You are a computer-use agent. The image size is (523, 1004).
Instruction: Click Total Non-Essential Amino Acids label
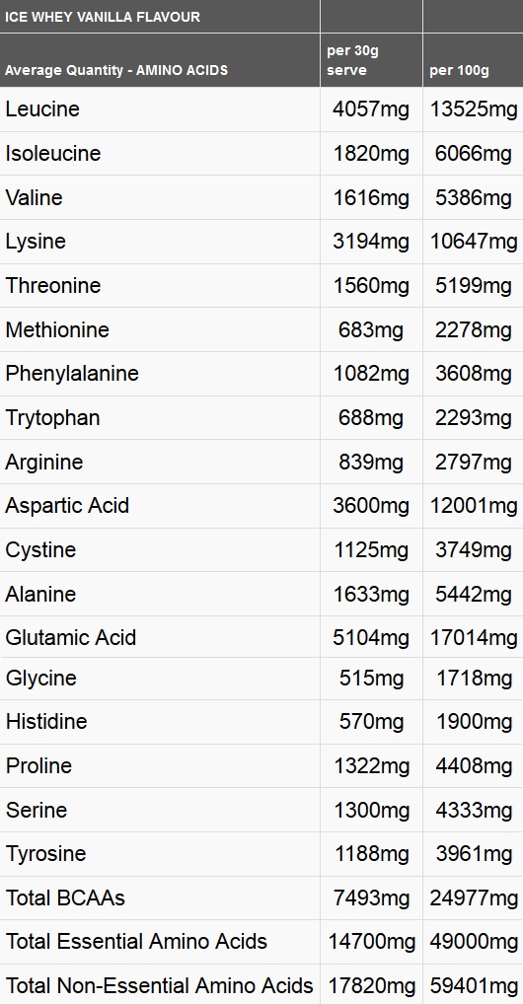click(160, 985)
